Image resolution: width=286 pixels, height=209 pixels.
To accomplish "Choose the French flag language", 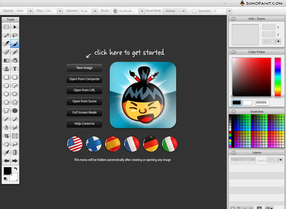I will point(132,144).
